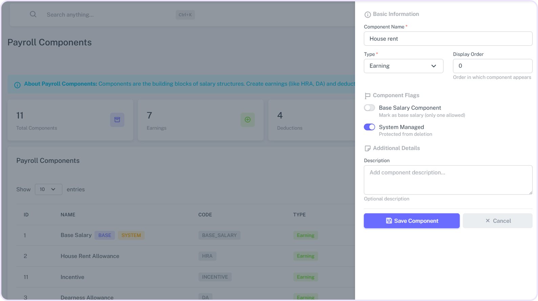Click the CODE column header

pyautogui.click(x=205, y=215)
